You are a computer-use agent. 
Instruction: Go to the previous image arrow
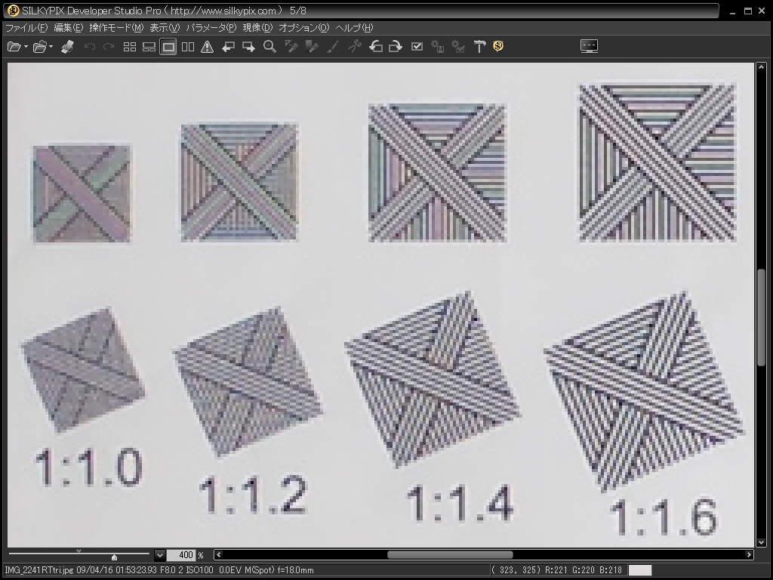(x=228, y=47)
